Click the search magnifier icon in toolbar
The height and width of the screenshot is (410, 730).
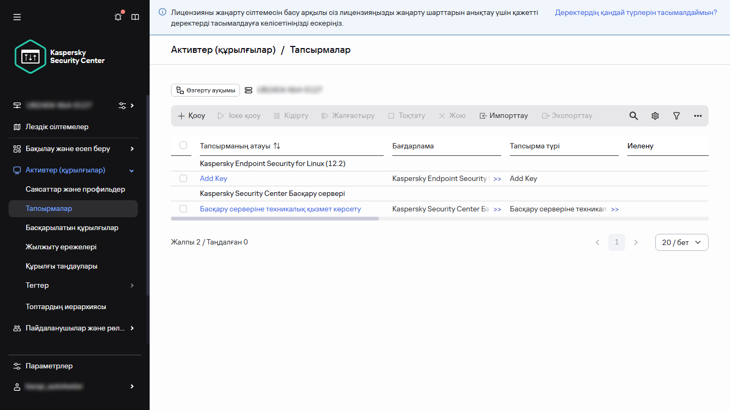(x=633, y=116)
